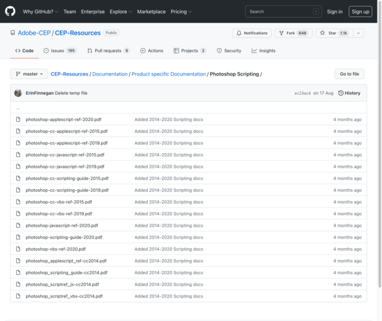This screenshot has width=382, height=321.
Task: Go up to parent directory link
Action: pos(18,108)
